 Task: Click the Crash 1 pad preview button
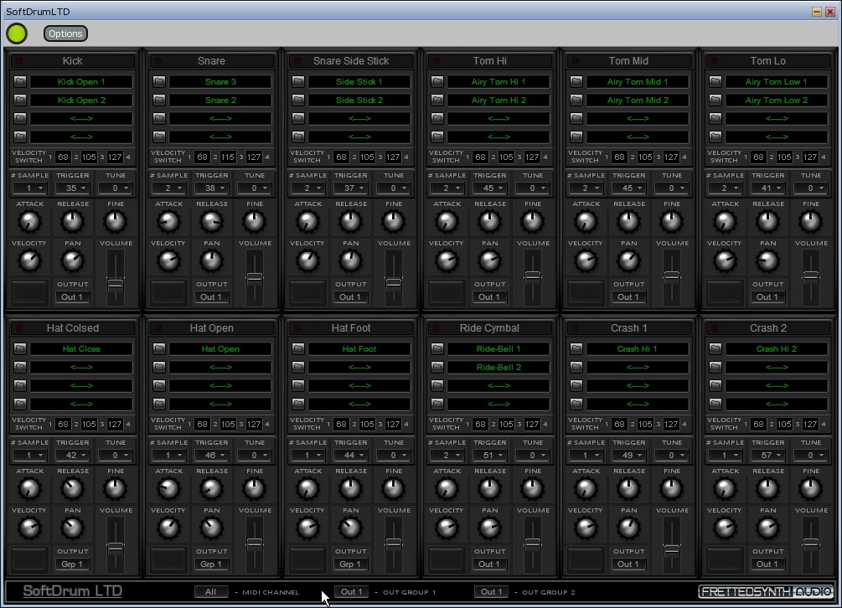[586, 559]
